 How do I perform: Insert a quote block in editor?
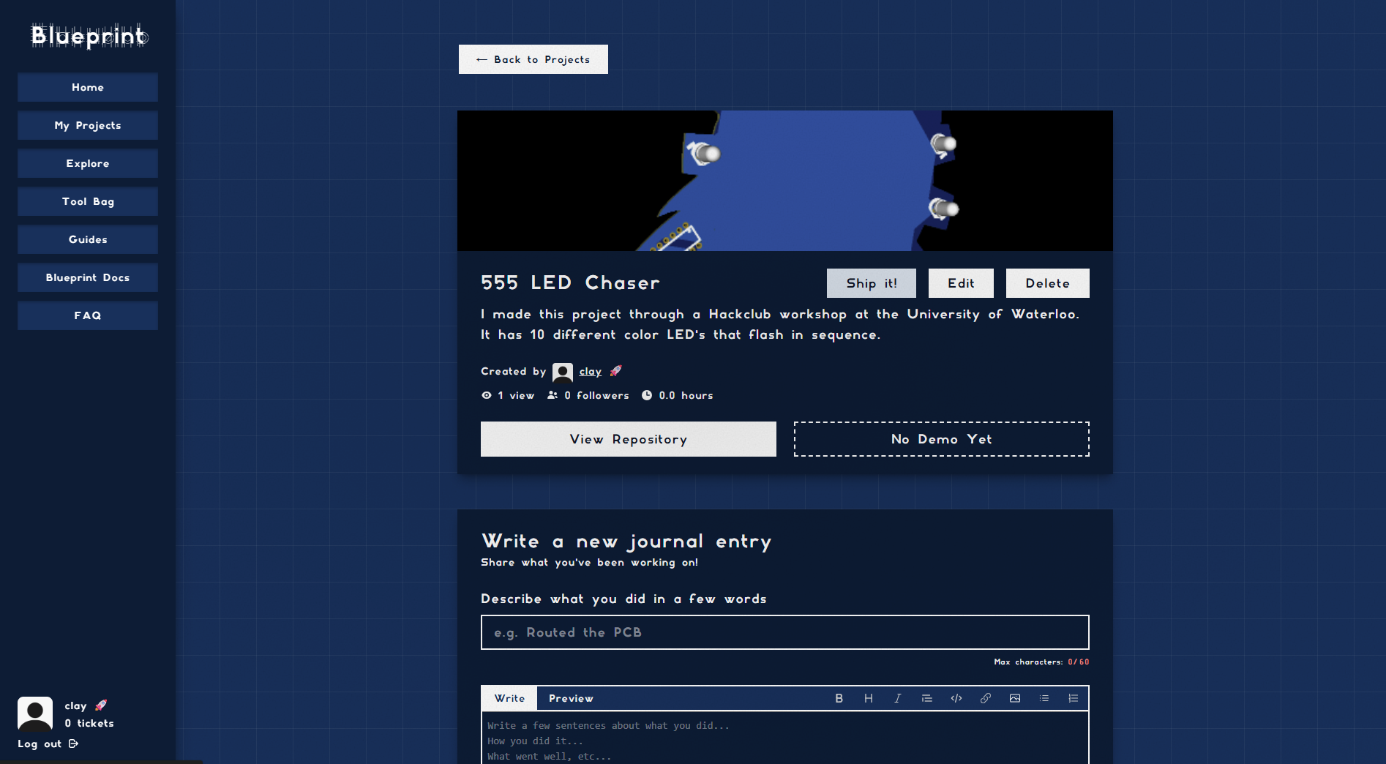click(926, 698)
